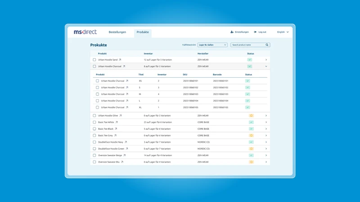The width and height of the screenshot is (360, 202).
Task: Click the search magnifier icon
Action: point(267,45)
